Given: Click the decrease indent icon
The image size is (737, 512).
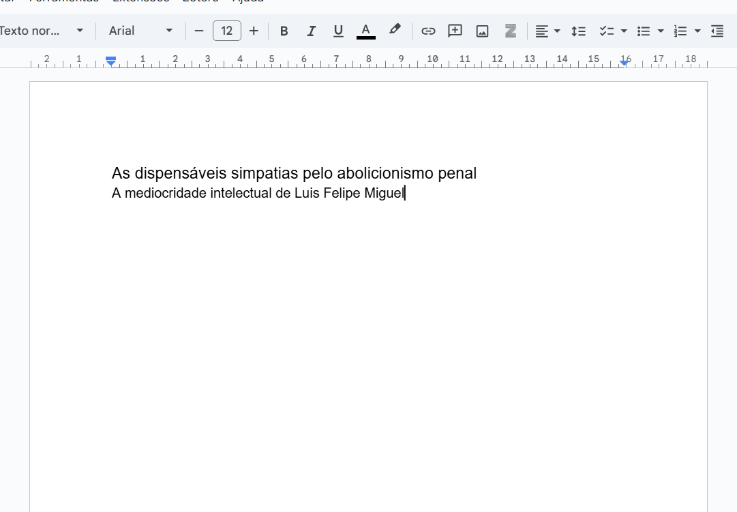Looking at the screenshot, I should 717,31.
